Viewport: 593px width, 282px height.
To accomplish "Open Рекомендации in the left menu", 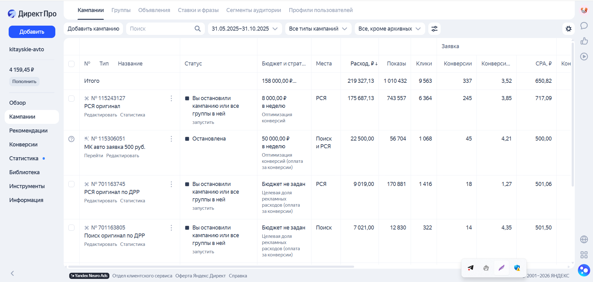I will click(x=28, y=131).
